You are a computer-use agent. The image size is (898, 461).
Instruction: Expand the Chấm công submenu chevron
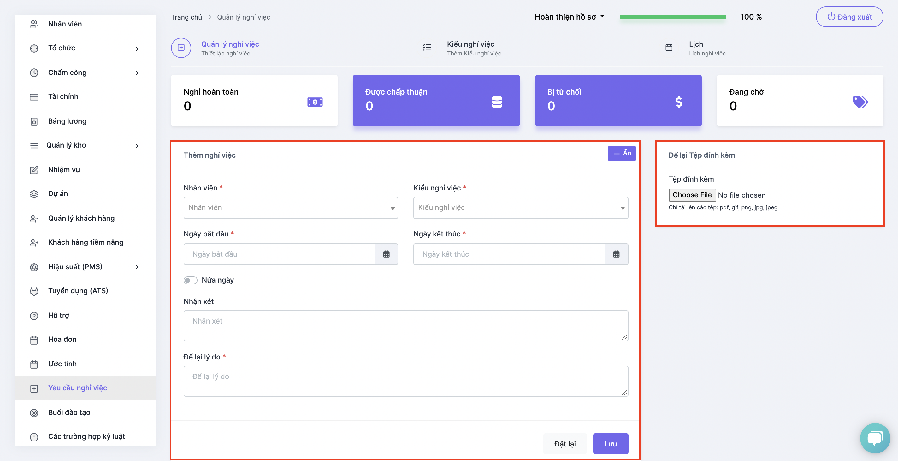[137, 73]
